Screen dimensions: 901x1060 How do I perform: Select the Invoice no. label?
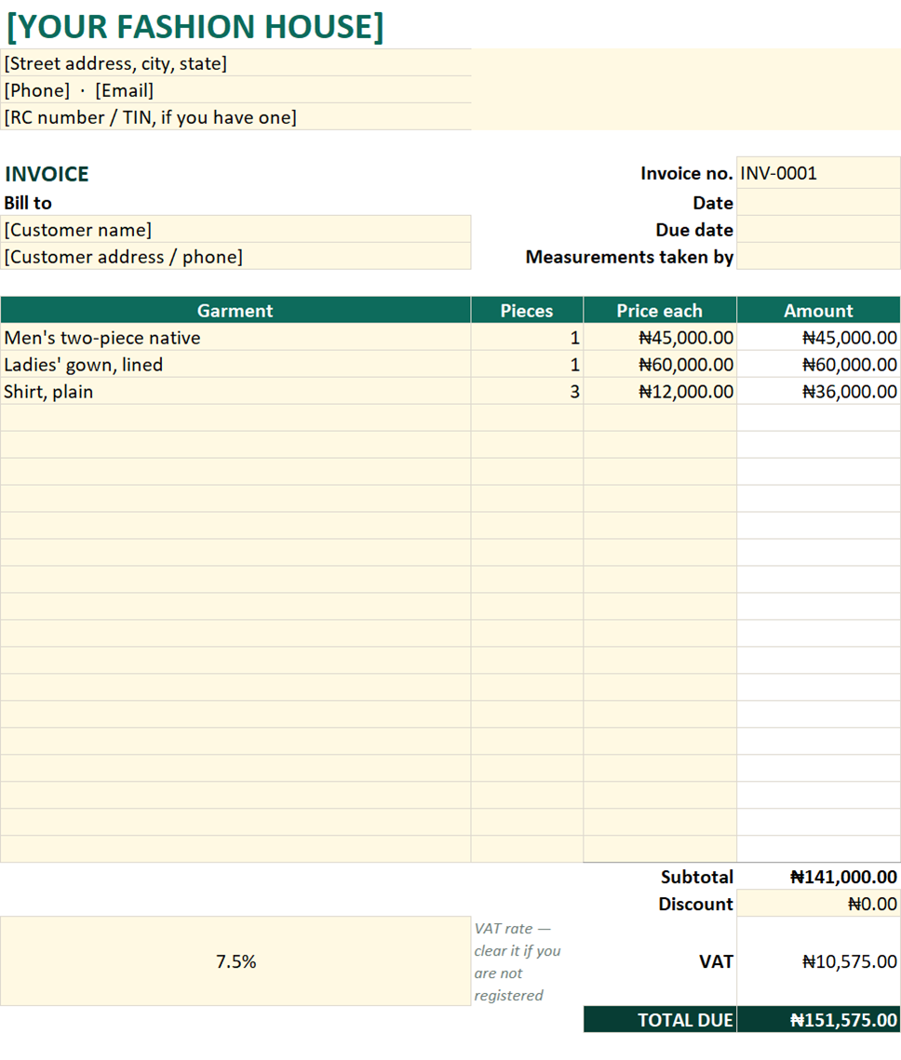tap(686, 173)
